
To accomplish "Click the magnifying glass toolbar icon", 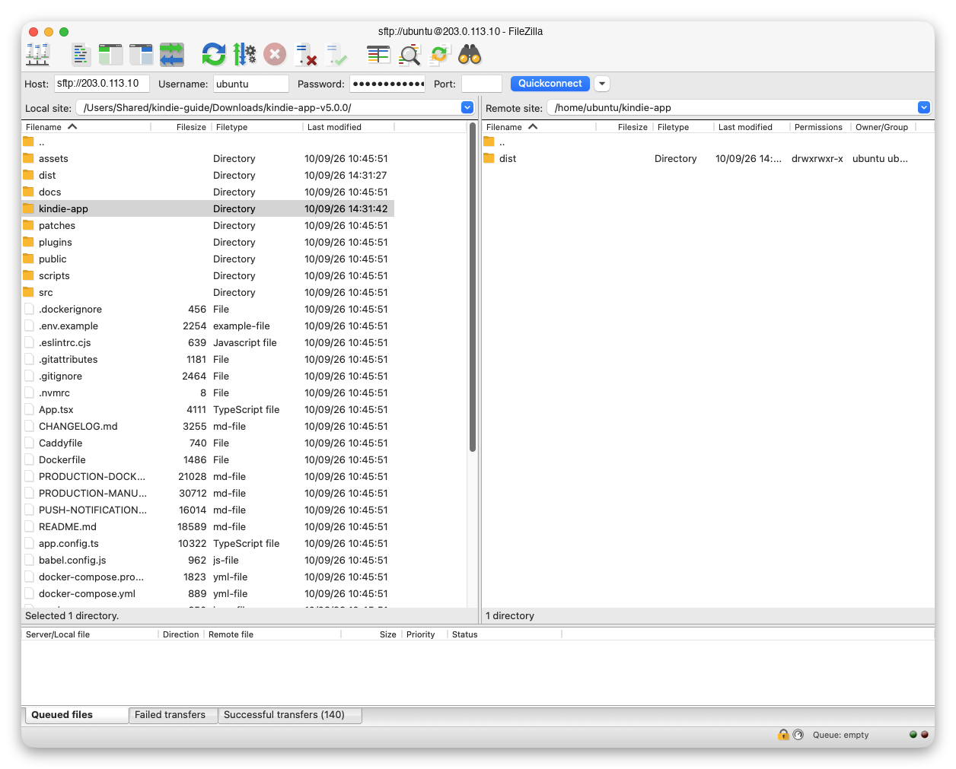I will pyautogui.click(x=409, y=54).
